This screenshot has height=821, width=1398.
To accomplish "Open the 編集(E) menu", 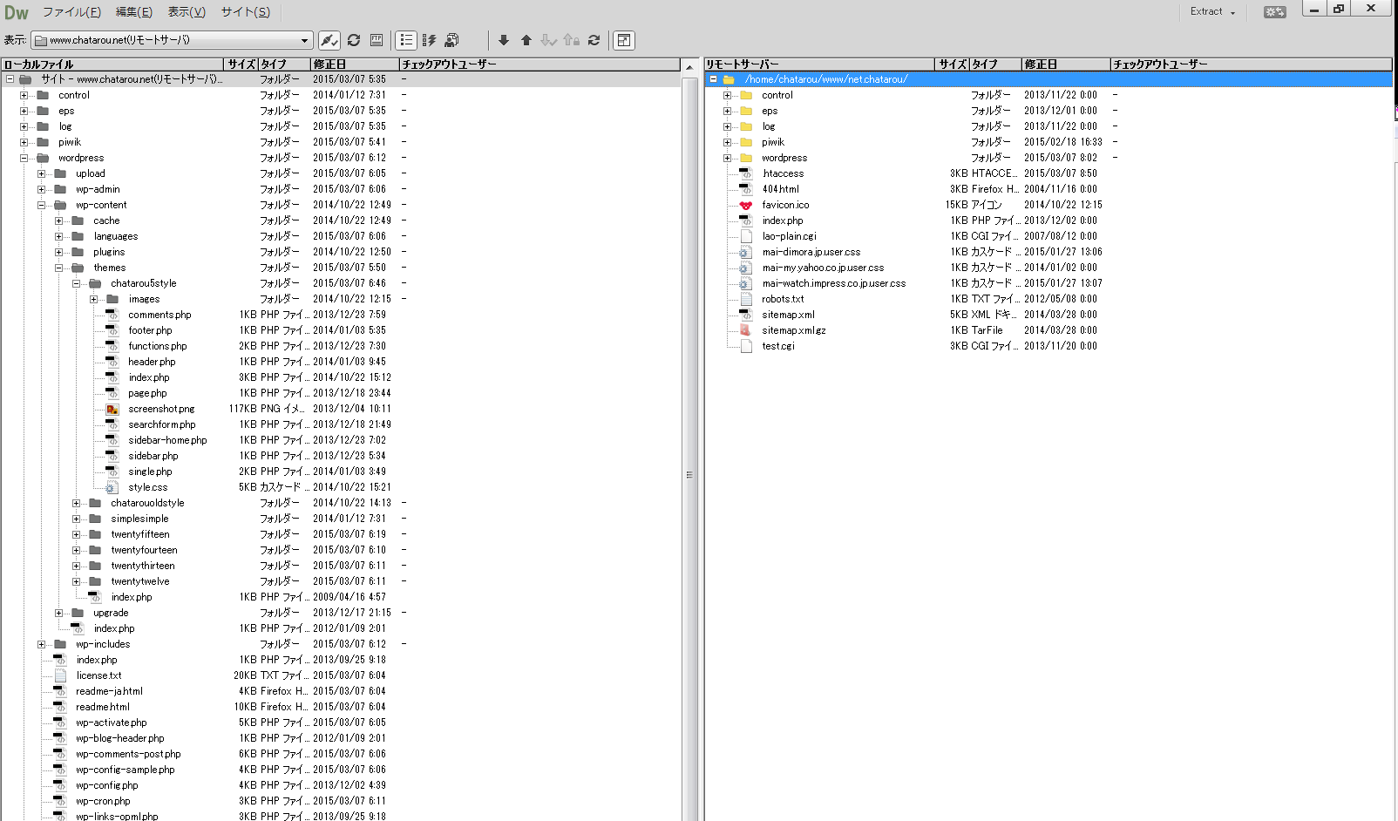I will pyautogui.click(x=134, y=12).
